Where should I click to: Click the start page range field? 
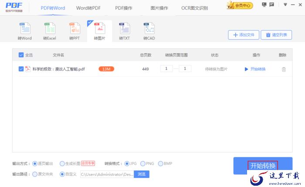click(166, 68)
